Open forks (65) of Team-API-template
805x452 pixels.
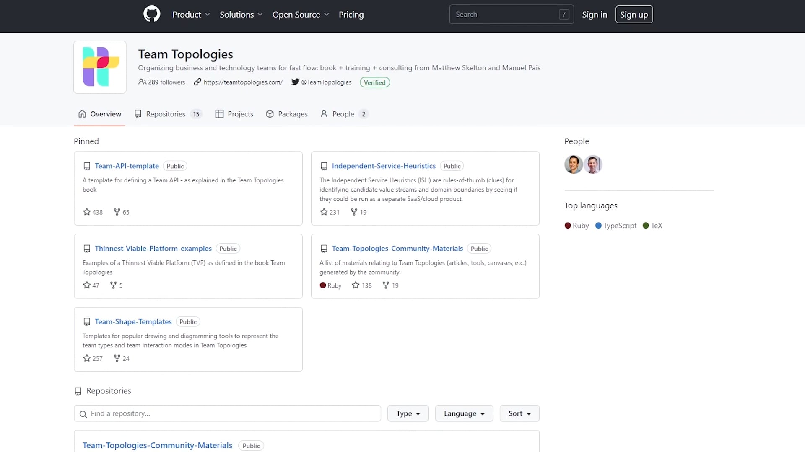click(x=122, y=212)
